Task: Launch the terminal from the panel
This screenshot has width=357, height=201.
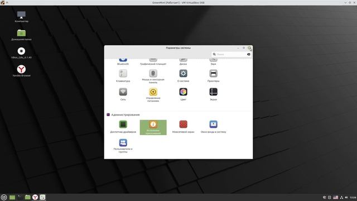Action: 20,197
